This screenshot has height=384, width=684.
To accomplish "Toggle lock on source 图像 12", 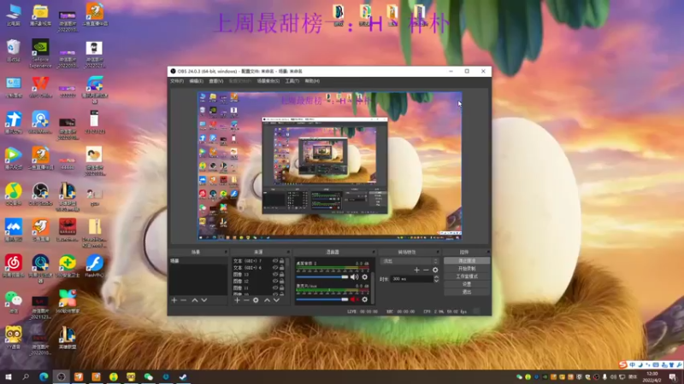I will coord(282,282).
